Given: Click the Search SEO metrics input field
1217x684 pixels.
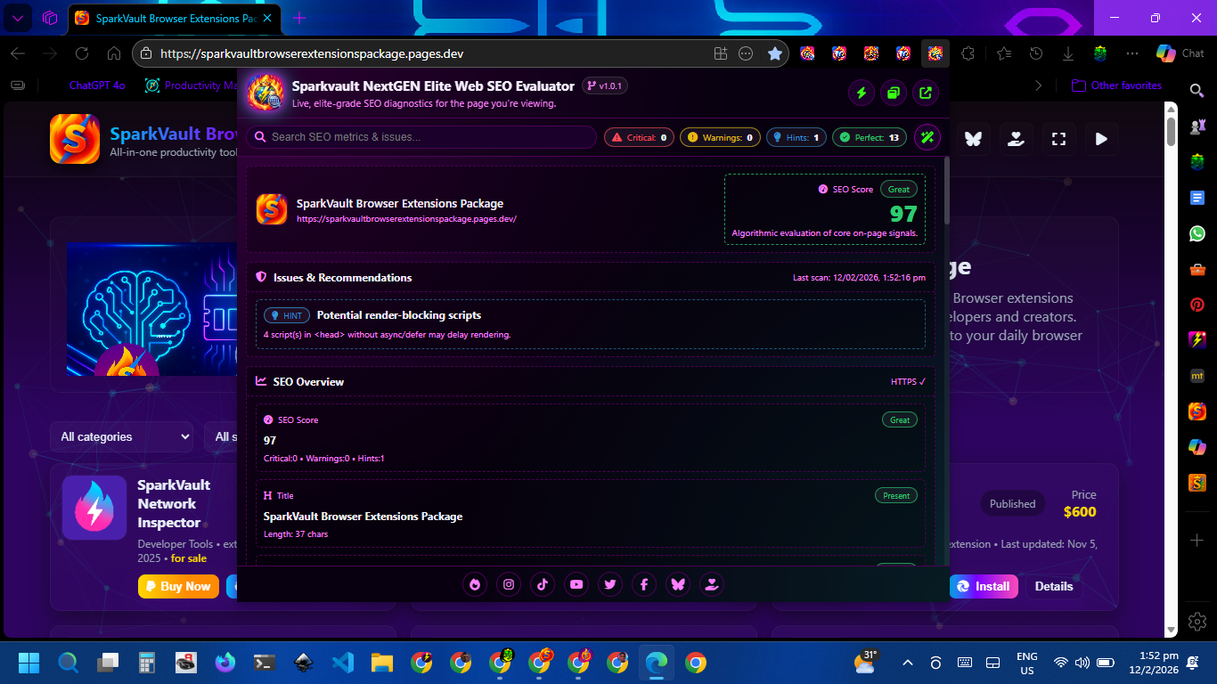Looking at the screenshot, I should [428, 137].
